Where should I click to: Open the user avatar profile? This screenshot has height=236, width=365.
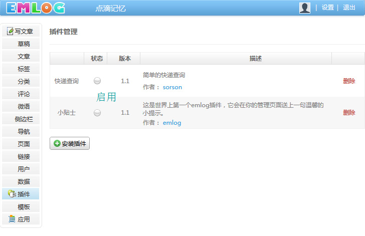304,8
